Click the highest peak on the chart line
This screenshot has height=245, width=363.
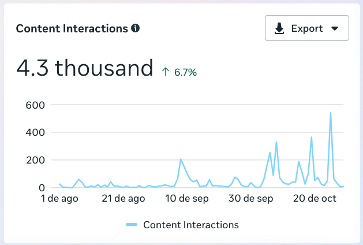click(x=331, y=113)
